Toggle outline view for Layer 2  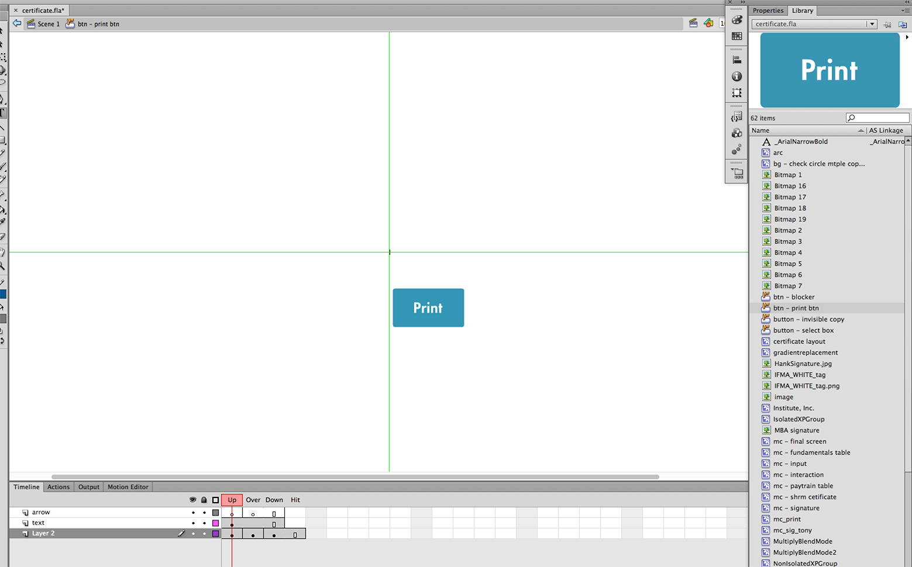(x=215, y=534)
